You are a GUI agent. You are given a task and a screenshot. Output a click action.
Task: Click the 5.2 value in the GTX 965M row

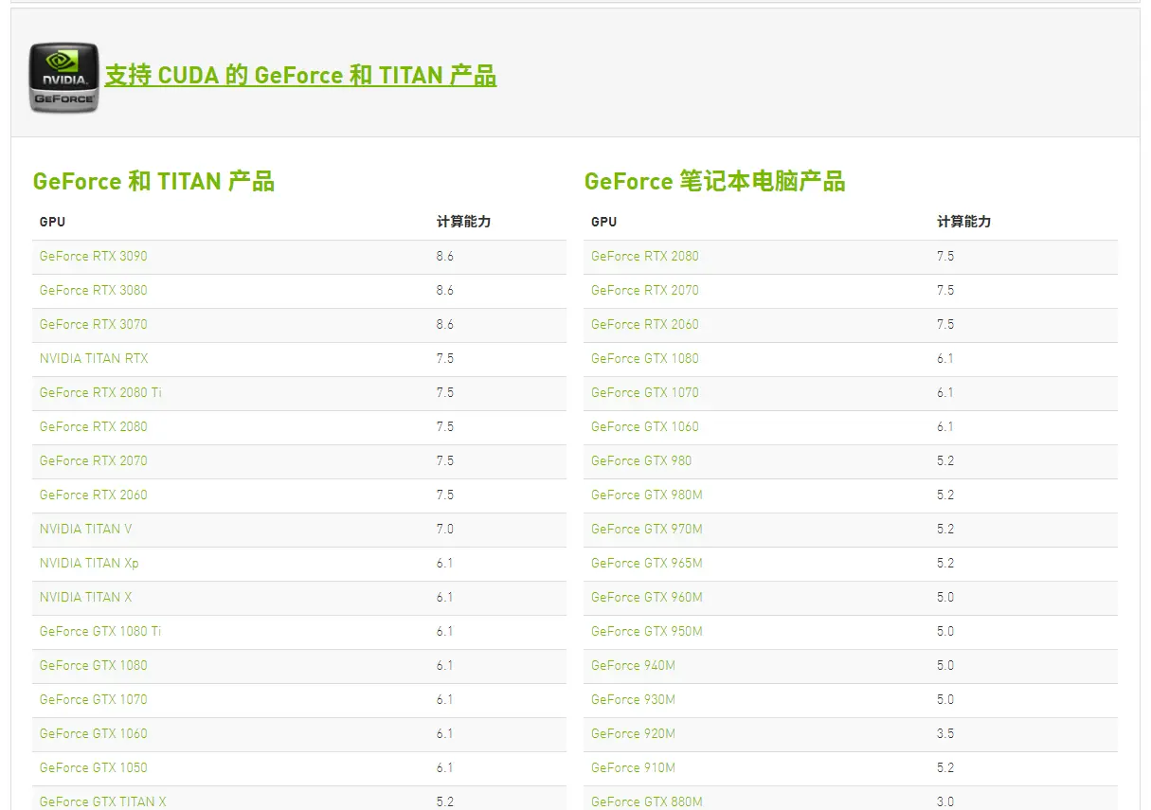[x=945, y=563]
